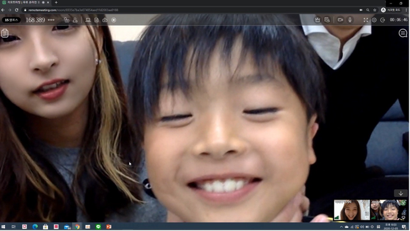
Task: Click the invite participant icon
Action: (x=76, y=20)
